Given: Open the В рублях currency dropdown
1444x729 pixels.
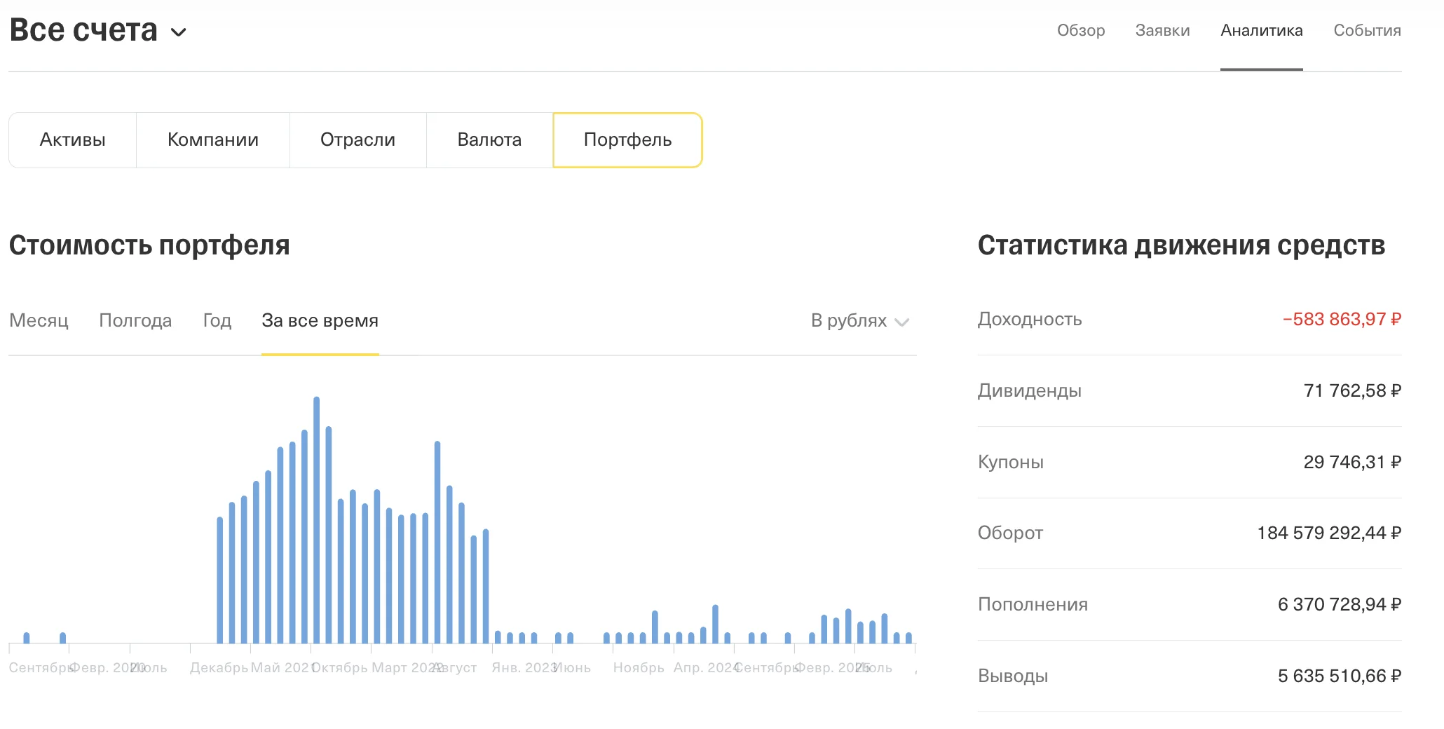Looking at the screenshot, I should (860, 320).
